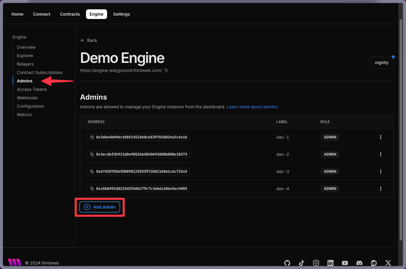Open actions menu for dev-1 admin
This screenshot has height=269, width=406.
click(x=381, y=137)
